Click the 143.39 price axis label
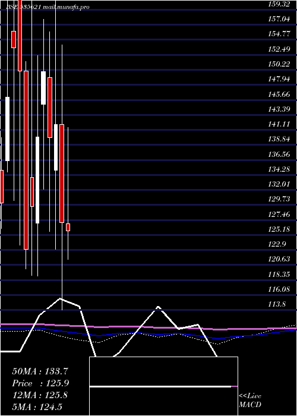 click(279, 109)
